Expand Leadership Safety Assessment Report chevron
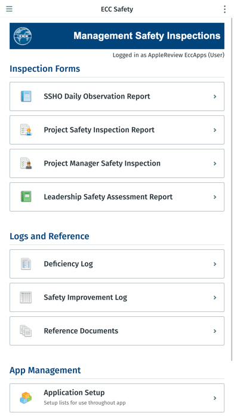 (215, 197)
